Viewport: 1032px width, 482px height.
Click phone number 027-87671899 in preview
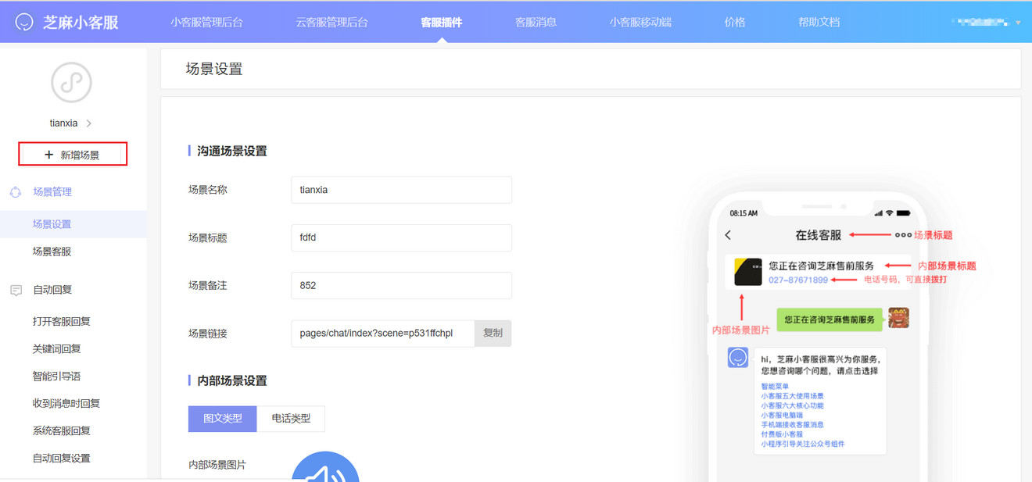coord(797,280)
